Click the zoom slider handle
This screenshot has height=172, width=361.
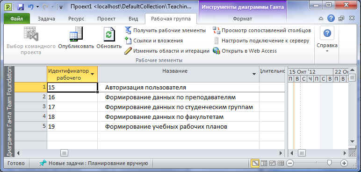click(x=330, y=163)
